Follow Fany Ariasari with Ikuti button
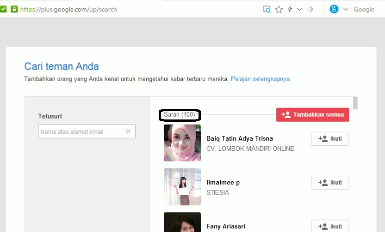 tap(330, 226)
